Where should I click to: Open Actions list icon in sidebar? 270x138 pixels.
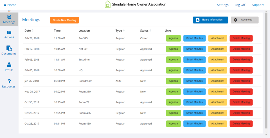pyautogui.click(x=9, y=33)
